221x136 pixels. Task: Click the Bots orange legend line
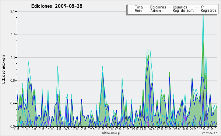131,11
